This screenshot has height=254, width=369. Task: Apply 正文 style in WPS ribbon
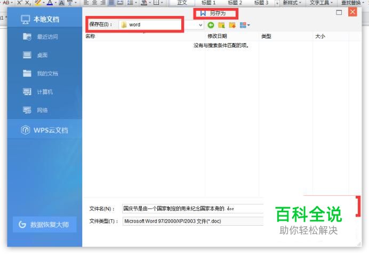click(182, 3)
